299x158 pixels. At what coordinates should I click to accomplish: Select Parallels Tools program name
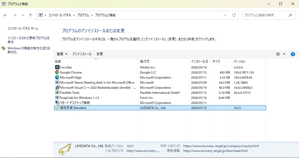[x=70, y=93]
